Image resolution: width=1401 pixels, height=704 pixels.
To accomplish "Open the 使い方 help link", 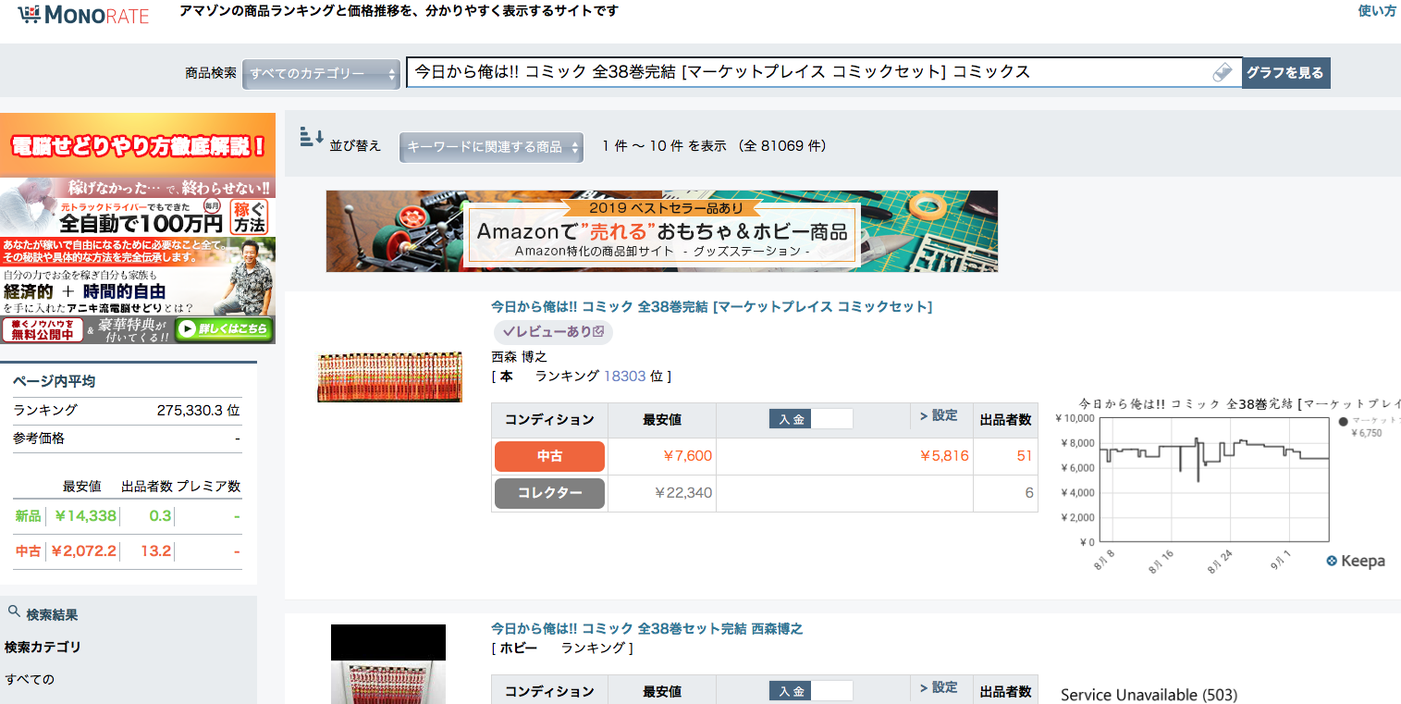I will click(1377, 11).
